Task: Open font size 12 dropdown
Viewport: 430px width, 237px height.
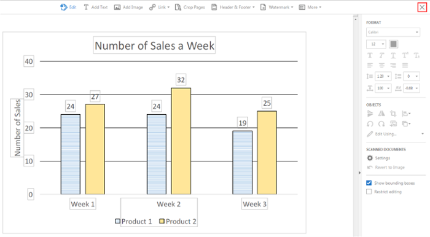Action: coord(376,44)
